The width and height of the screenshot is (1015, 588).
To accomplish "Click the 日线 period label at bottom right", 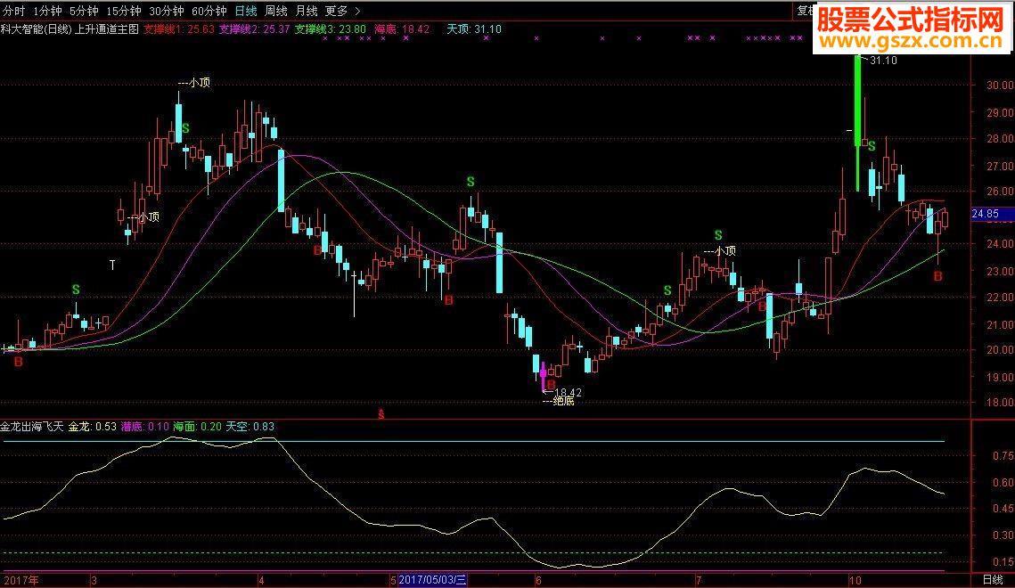I will pos(993,580).
